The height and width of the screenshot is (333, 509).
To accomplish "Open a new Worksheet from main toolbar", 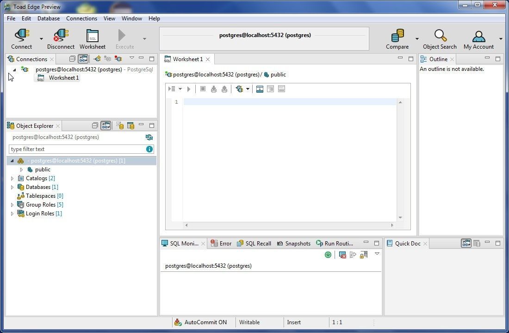I will pyautogui.click(x=92, y=35).
